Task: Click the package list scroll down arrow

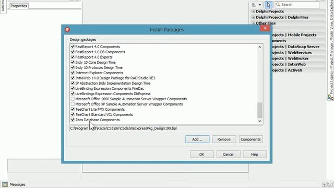Action: pos(260,121)
